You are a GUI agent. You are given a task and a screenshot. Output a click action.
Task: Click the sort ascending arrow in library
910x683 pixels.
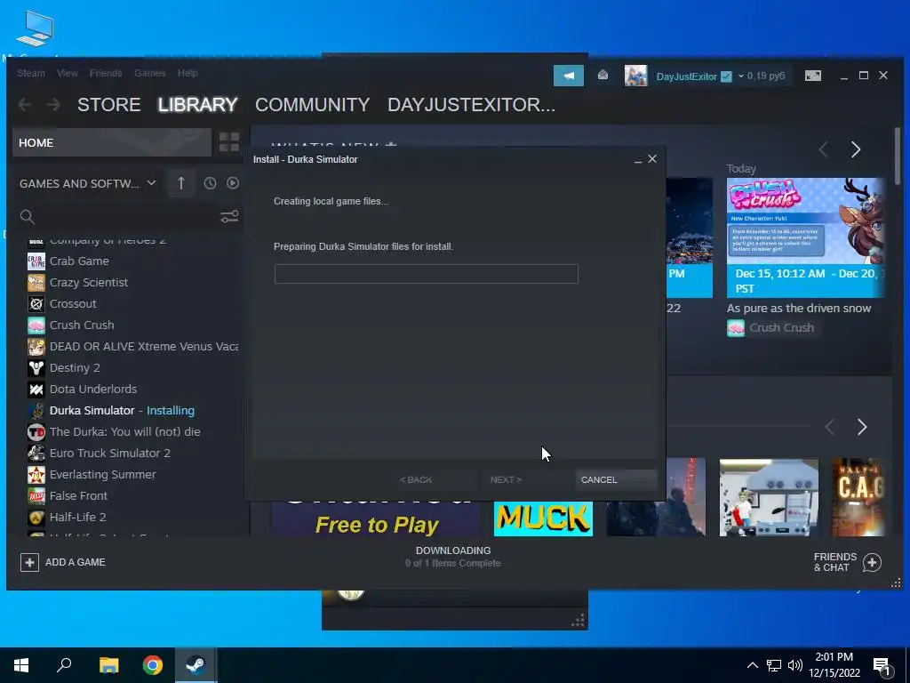point(181,183)
